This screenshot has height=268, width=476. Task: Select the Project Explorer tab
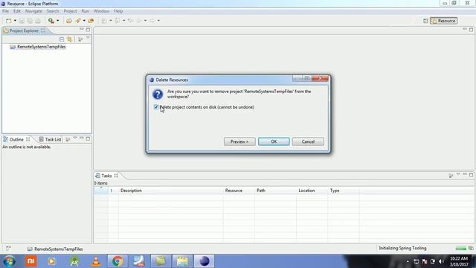(x=24, y=31)
